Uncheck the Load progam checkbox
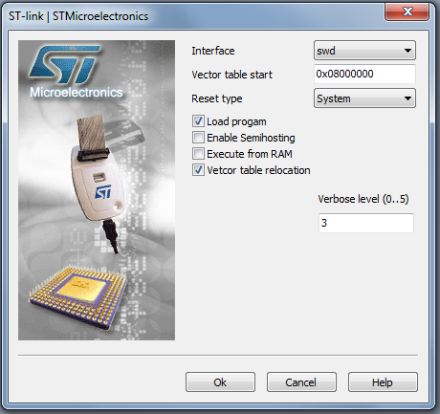The width and height of the screenshot is (440, 414). (198, 121)
